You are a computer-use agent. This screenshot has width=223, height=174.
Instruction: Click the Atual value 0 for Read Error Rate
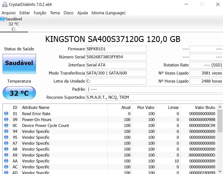tap(129, 114)
